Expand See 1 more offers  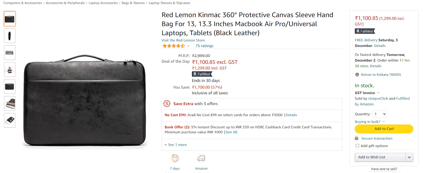coord(176,145)
